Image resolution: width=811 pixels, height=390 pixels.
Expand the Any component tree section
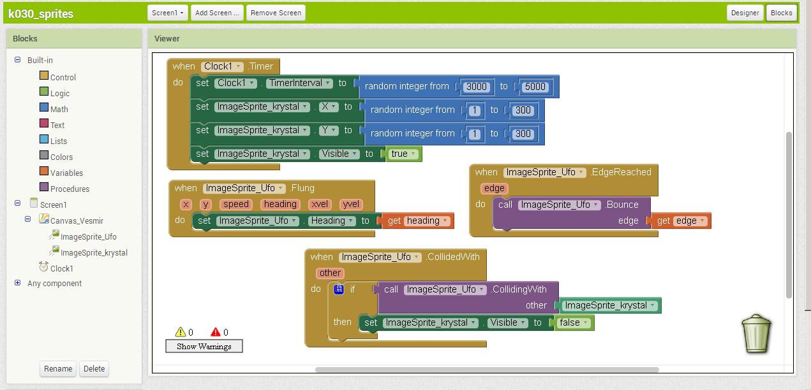click(17, 283)
